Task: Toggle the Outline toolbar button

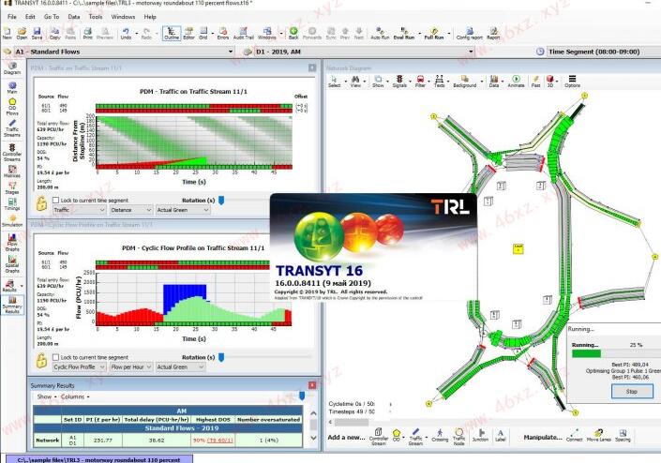Action: point(172,34)
